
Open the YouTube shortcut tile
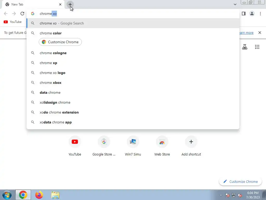(x=75, y=146)
